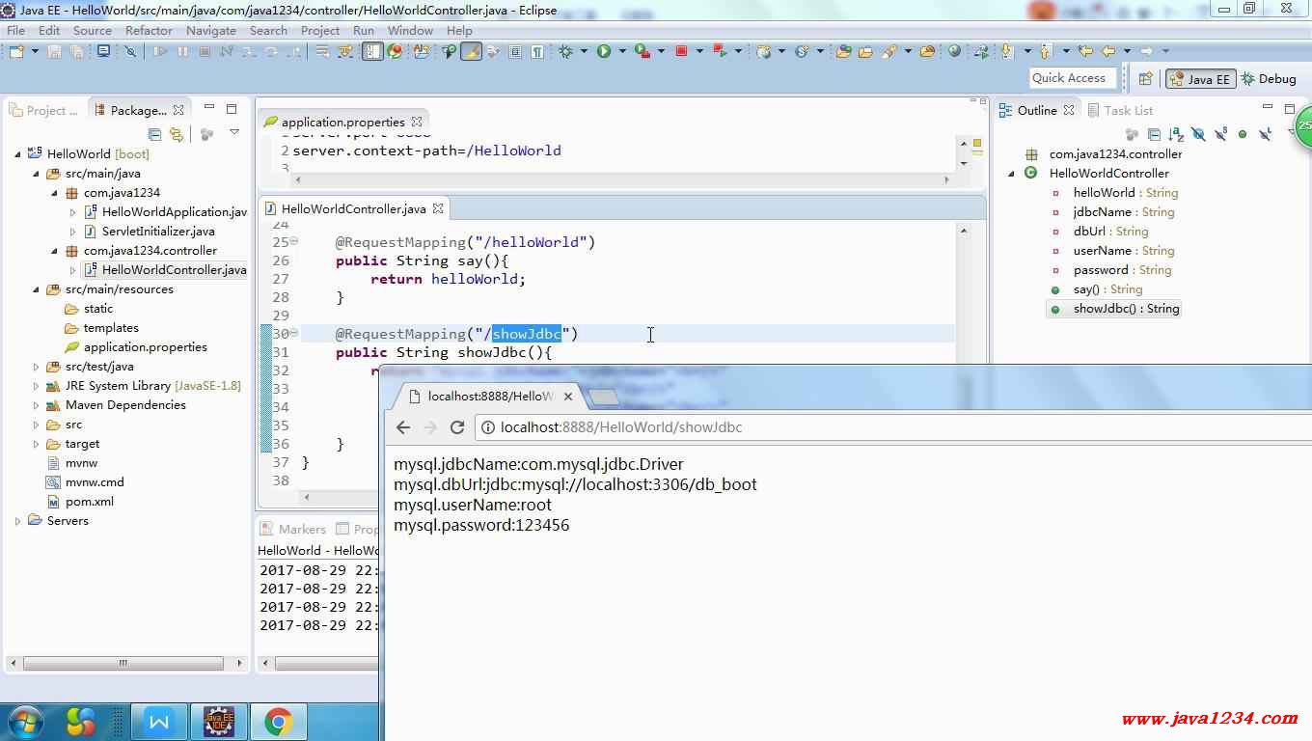
Task: Toggle Show Line Numbers toolbar icon
Action: [372, 51]
